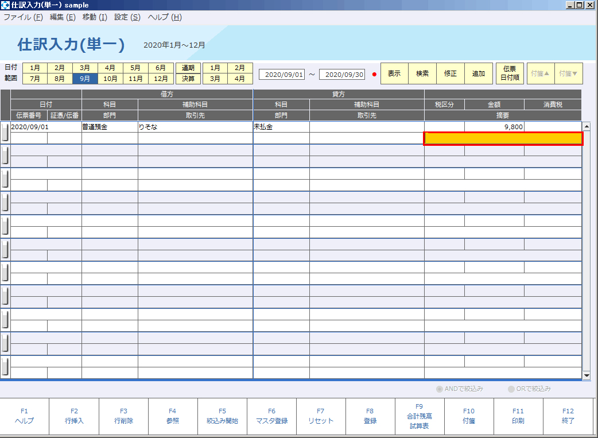Screen dimensions: 598x438
Task: Click the 消費税 column header
Action: tap(553, 104)
